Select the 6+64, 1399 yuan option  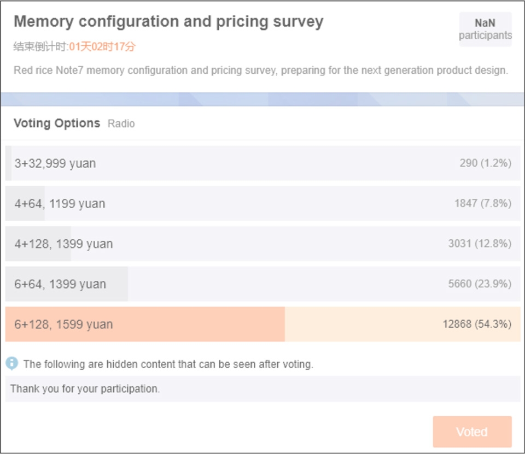point(263,284)
